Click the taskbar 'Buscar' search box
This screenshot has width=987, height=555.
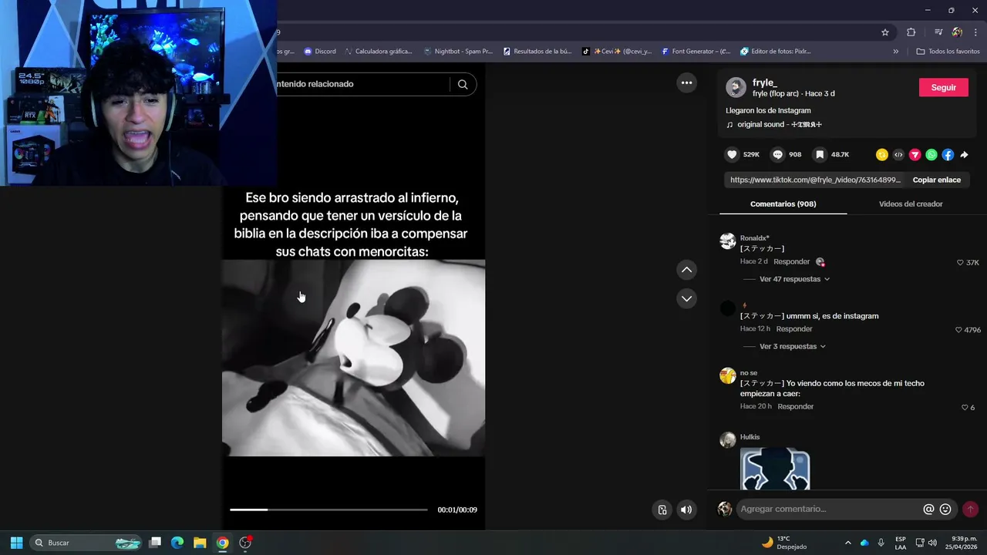[87, 543]
